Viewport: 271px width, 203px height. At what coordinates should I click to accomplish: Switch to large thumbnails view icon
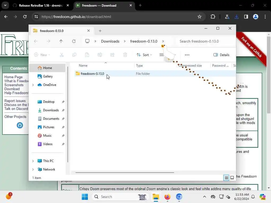click(x=232, y=178)
